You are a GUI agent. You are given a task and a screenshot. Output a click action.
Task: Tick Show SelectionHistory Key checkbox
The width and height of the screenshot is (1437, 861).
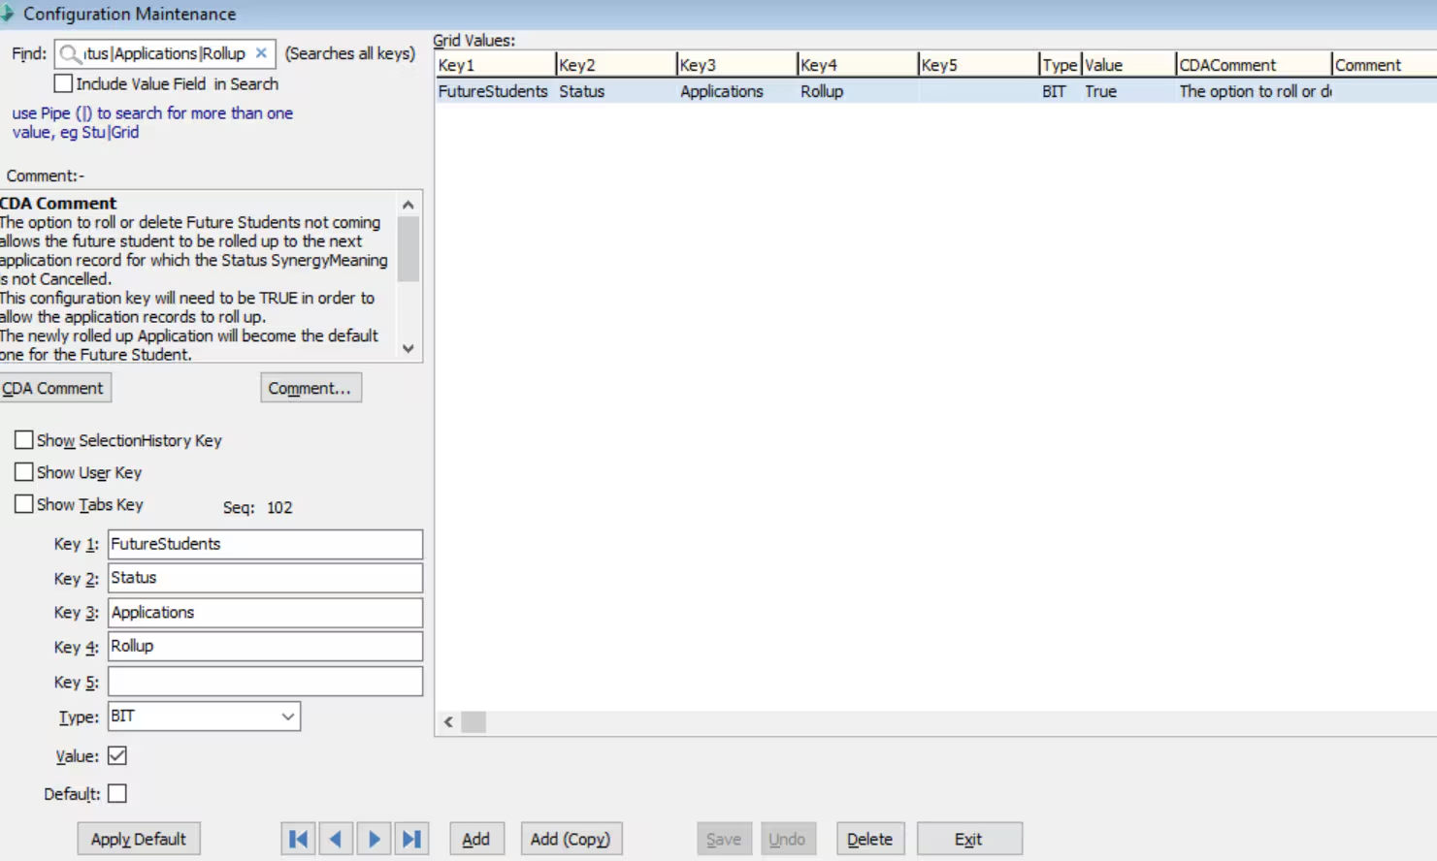[x=24, y=440]
